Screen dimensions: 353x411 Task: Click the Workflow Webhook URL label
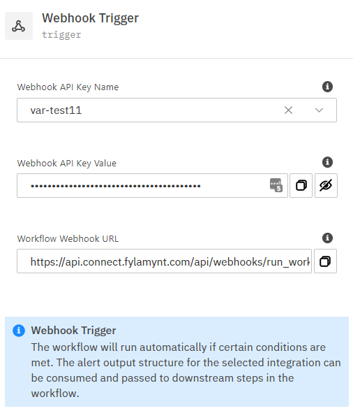(68, 239)
